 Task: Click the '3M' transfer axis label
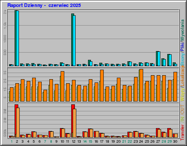(x=5, y=111)
